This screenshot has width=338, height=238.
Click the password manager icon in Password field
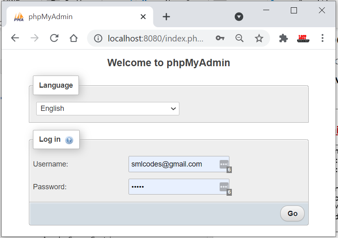click(x=224, y=187)
